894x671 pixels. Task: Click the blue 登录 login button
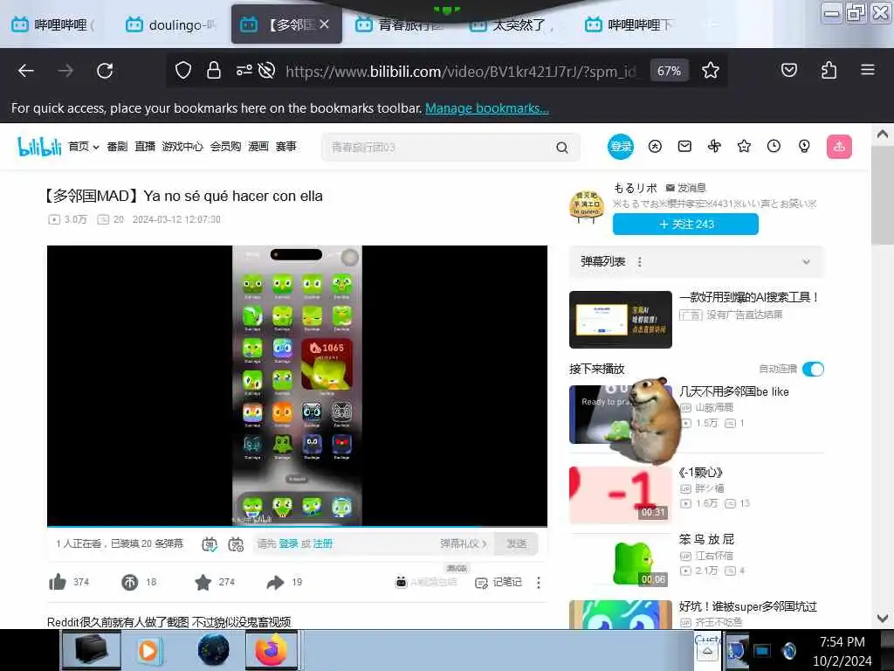621,147
